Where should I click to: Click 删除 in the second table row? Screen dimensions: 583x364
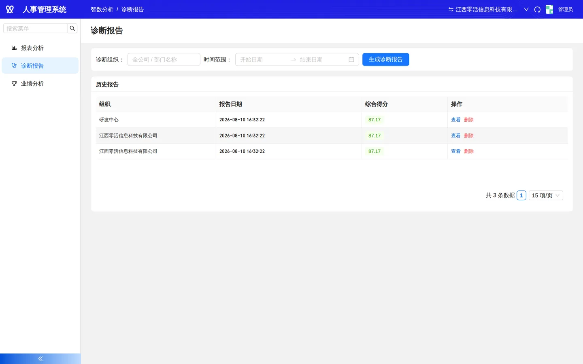click(x=469, y=135)
